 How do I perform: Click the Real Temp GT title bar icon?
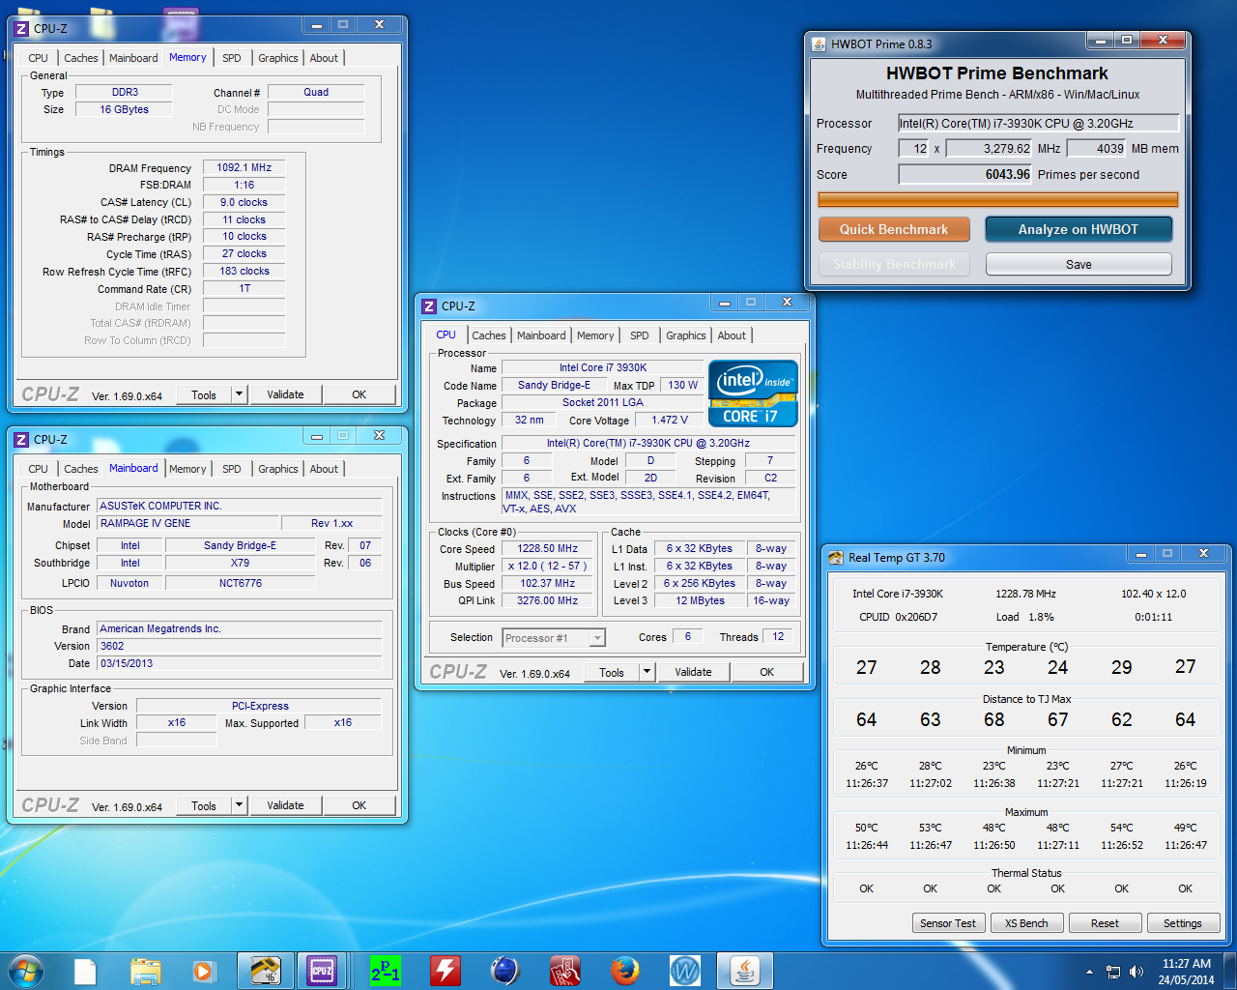[x=836, y=557]
